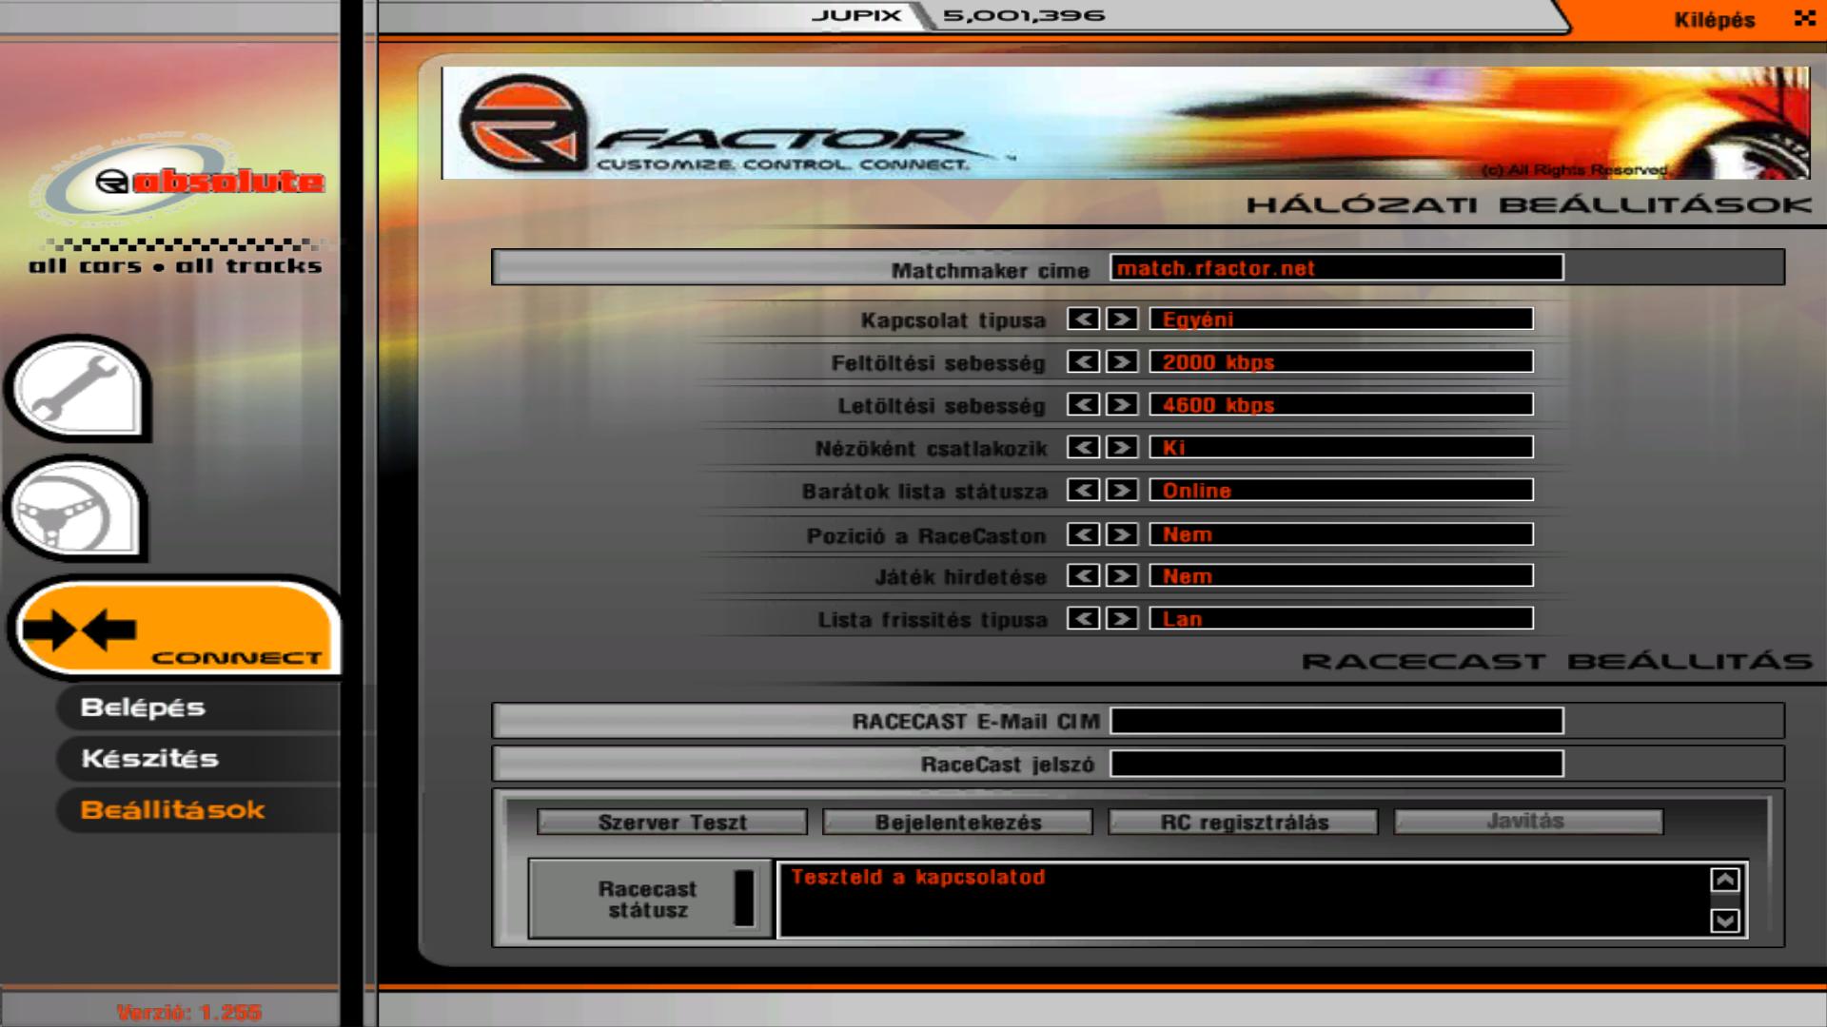
Task: Click the 5,001,396 credits value
Action: tap(1024, 15)
